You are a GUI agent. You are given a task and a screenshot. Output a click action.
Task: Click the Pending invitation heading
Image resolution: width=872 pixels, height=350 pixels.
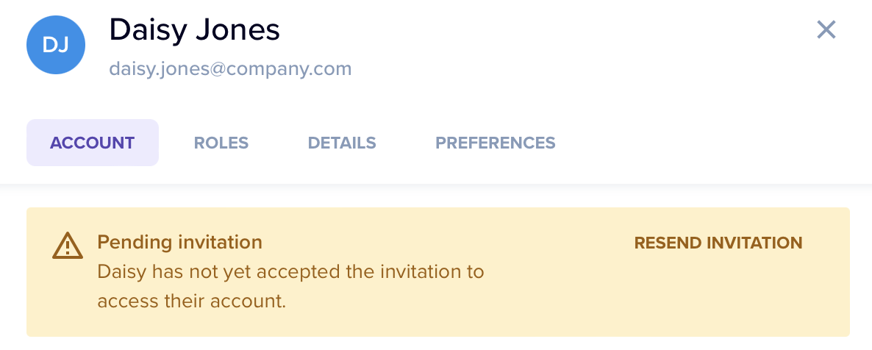(179, 242)
